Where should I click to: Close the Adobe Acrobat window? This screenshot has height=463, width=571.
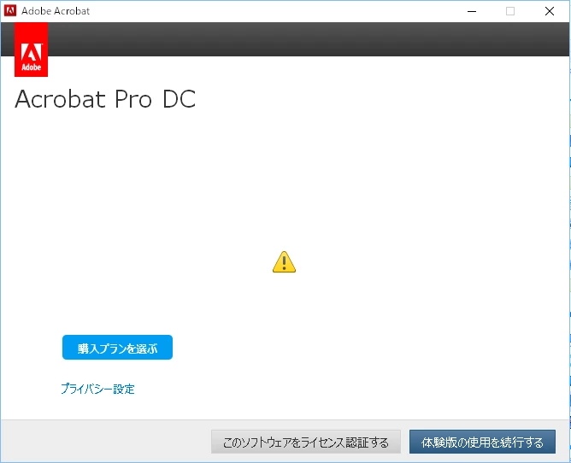[550, 11]
